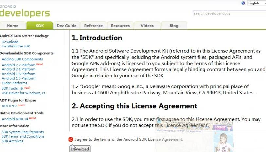Viewport: 266px width, 152px height.
Task: Open the Blog tab
Action: pyautogui.click(x=174, y=26)
